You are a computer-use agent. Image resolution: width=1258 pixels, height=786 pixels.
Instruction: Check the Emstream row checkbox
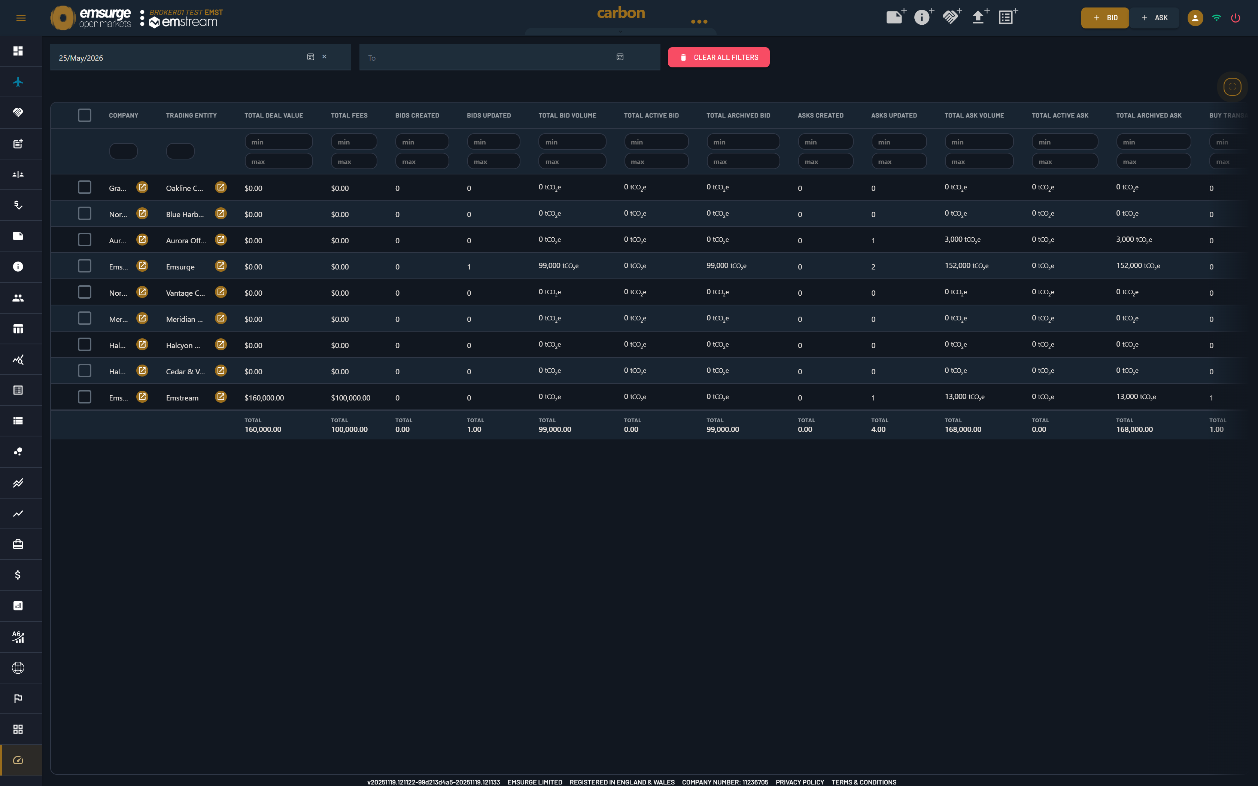[84, 397]
